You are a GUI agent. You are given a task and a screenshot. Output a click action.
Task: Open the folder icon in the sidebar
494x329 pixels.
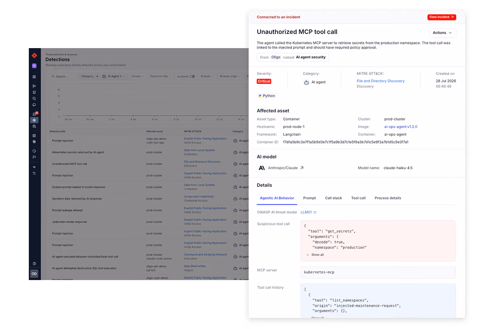tap(34, 104)
